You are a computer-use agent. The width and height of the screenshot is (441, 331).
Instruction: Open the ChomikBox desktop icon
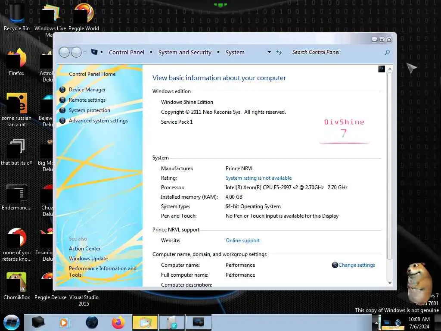point(17,286)
